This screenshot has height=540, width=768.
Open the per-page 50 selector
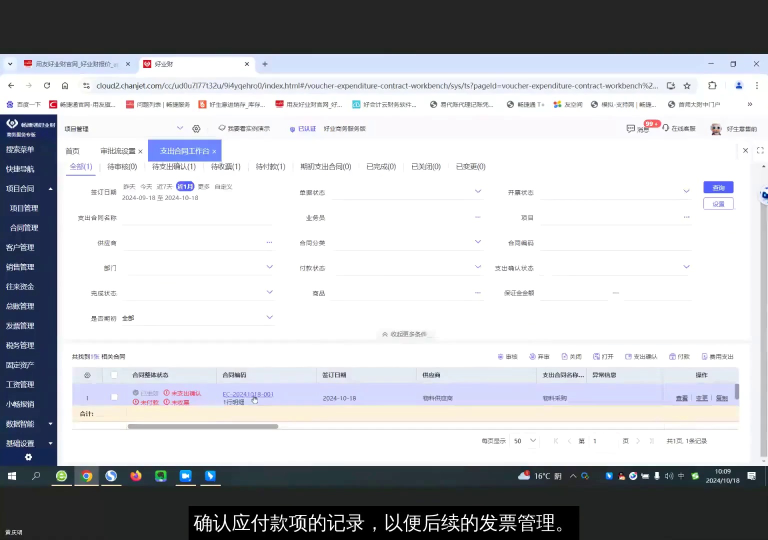(523, 440)
